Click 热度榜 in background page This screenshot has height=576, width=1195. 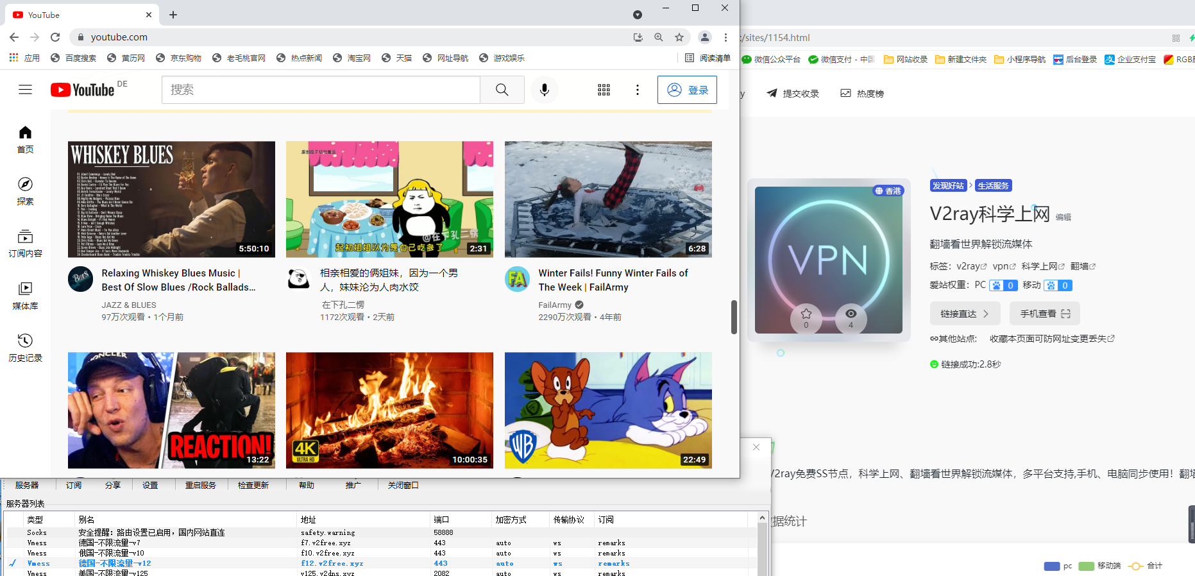coord(863,94)
